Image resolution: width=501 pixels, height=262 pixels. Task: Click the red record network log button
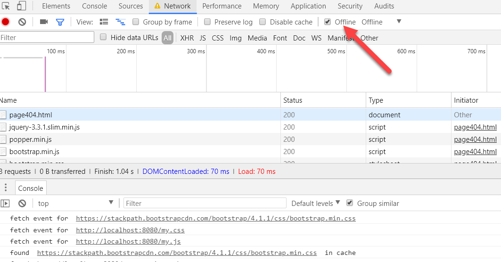point(5,22)
